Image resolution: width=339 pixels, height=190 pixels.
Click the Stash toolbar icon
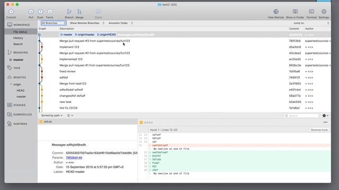coord(98,12)
